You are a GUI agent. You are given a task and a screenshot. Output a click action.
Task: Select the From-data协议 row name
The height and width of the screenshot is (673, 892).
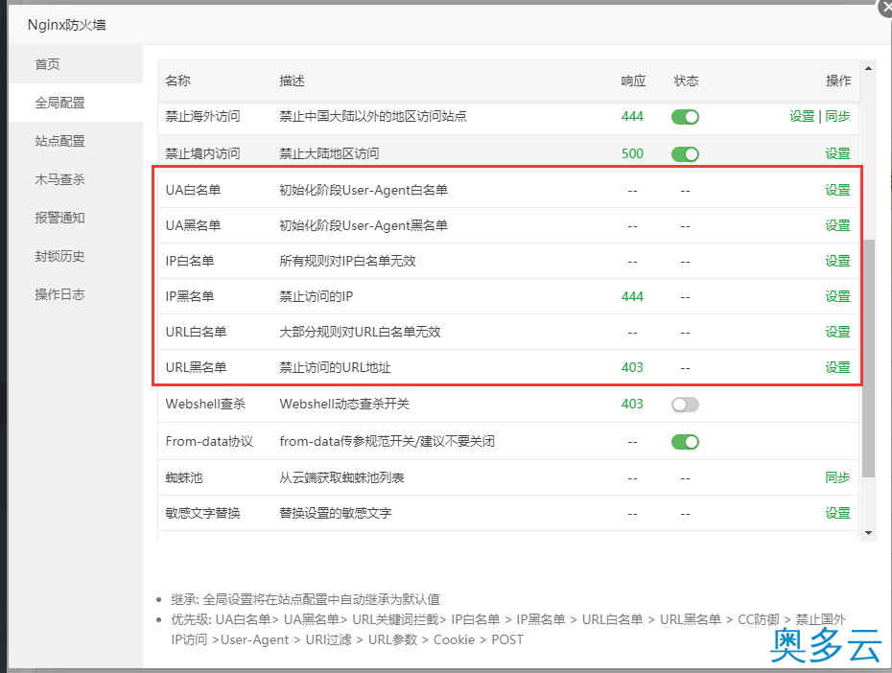pos(209,441)
